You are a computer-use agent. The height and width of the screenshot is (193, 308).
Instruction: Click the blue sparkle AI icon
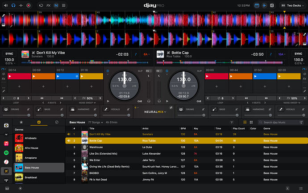264,5
